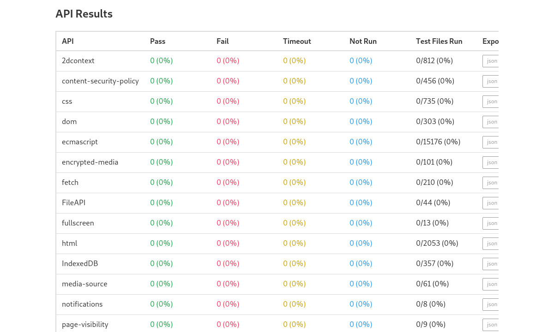Click the Not Run column header

click(363, 41)
